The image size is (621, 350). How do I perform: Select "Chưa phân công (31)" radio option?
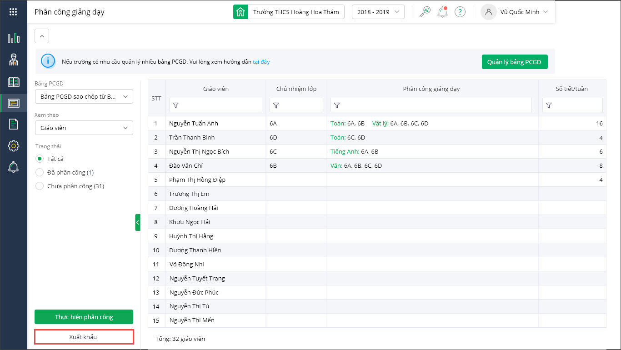coord(40,186)
